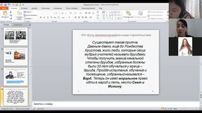Expand the shapes gallery more arrow
Image resolution: width=202 pixels, height=113 pixels.
[x=121, y=18]
